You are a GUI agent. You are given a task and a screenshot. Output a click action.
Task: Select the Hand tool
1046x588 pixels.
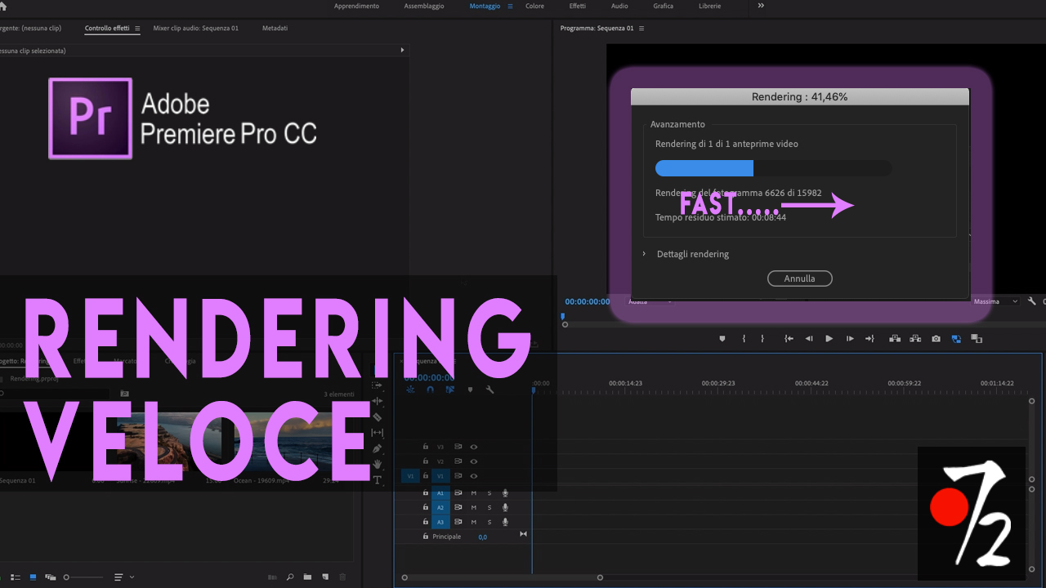coord(378,464)
